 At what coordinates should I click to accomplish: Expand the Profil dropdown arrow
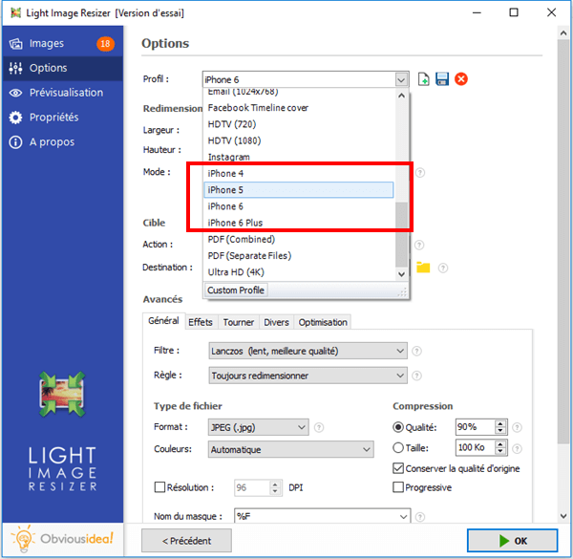(401, 79)
